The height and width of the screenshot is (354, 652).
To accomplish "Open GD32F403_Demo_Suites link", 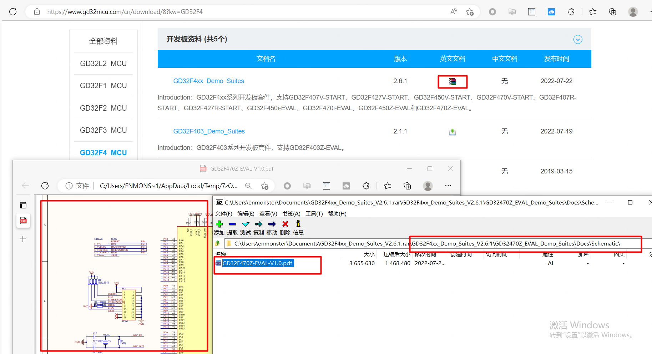I will (209, 131).
